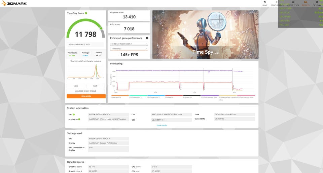Viewport: 323px width, 173px height.
Task: Click the SAVE button
Action: pos(95,86)
